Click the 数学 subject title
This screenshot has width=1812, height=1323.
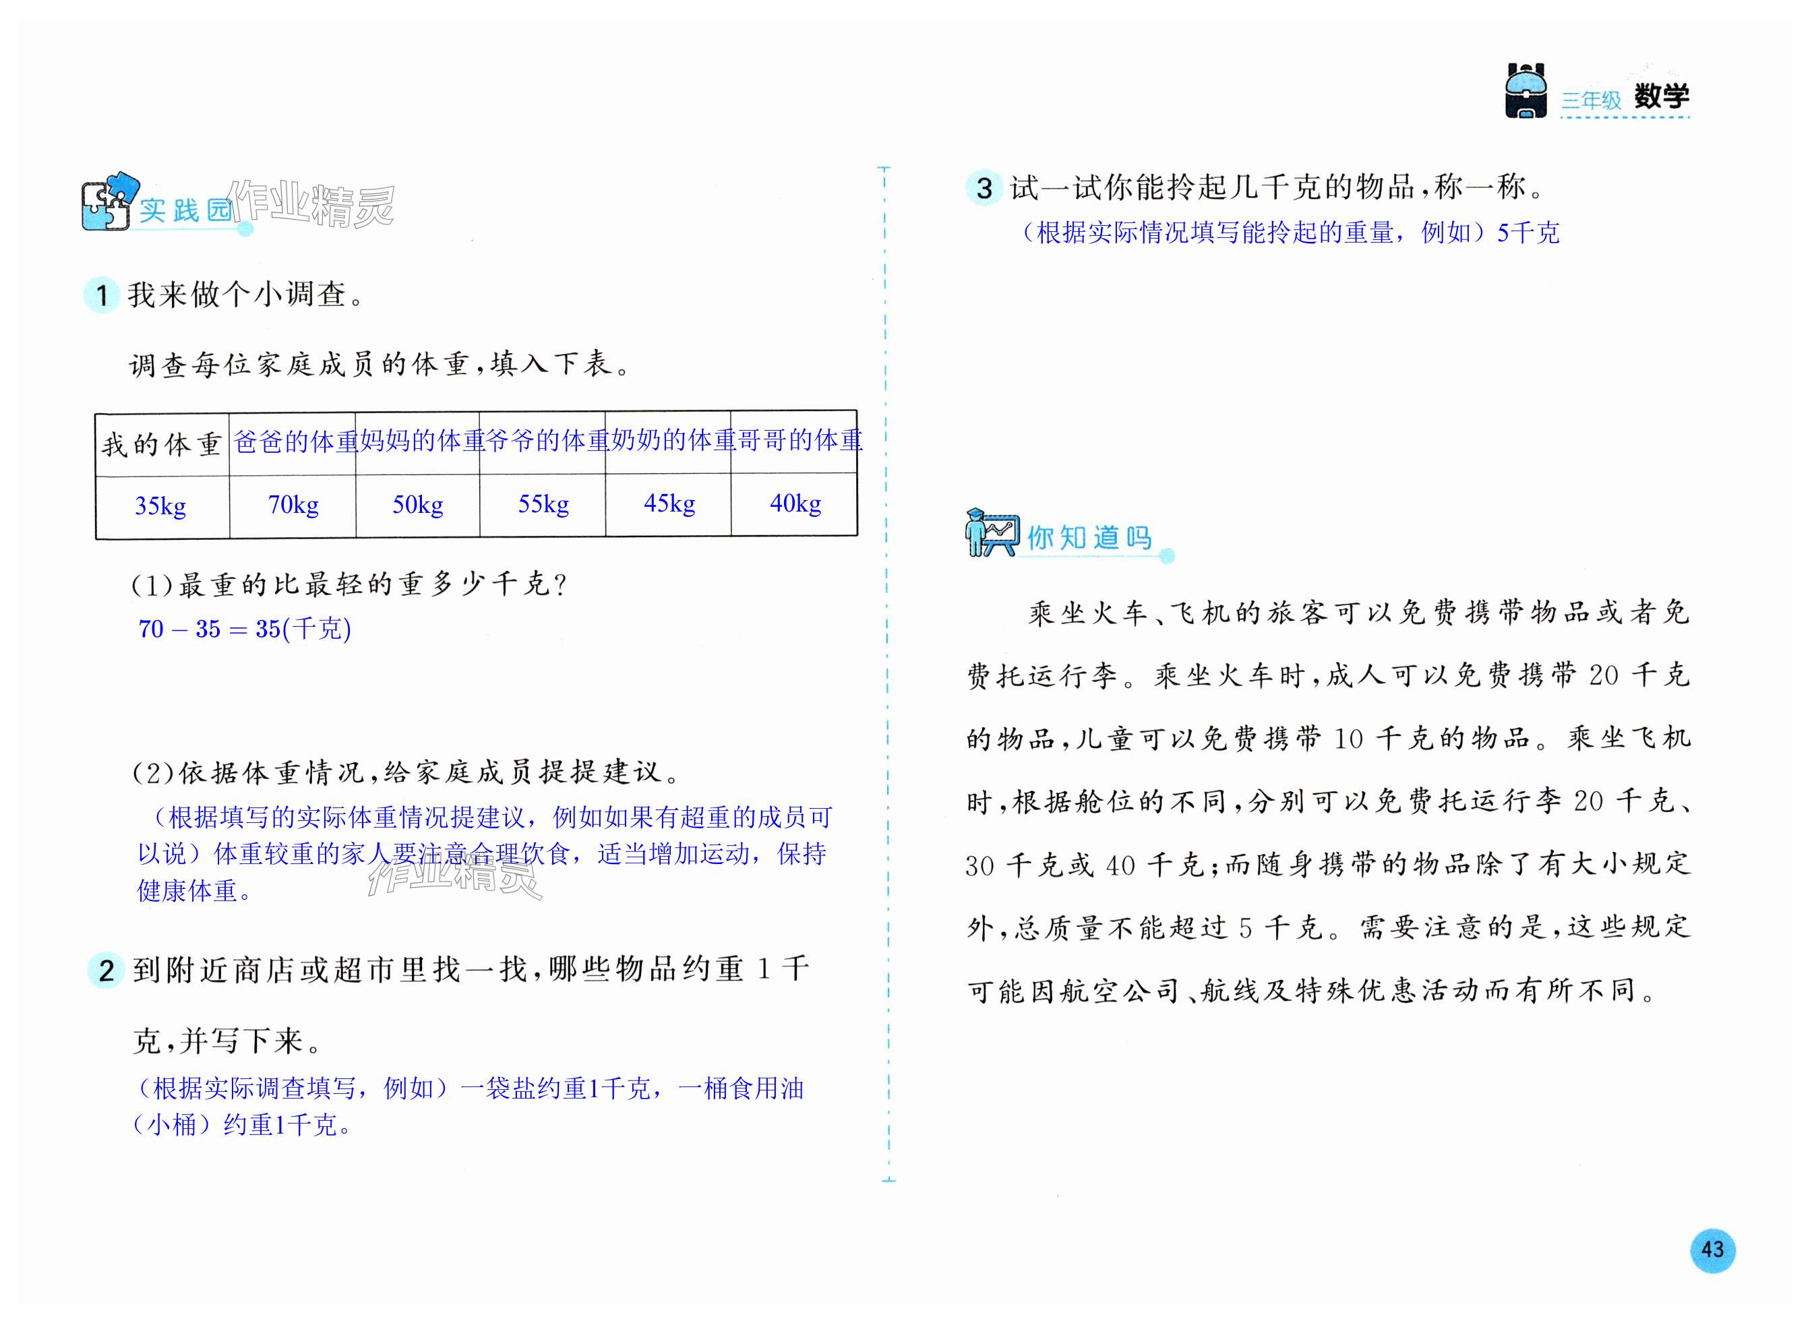1662,97
